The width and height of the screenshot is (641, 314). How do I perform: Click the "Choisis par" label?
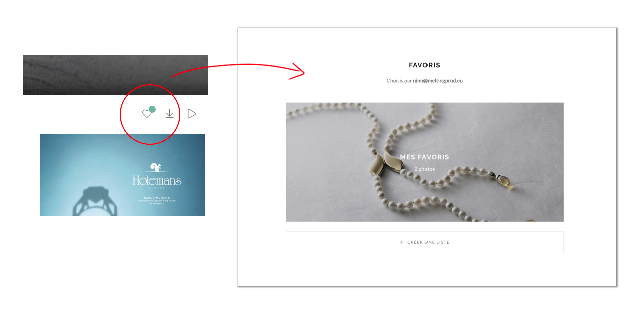click(399, 81)
